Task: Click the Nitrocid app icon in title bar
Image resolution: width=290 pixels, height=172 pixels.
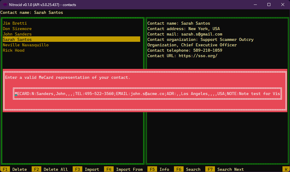Action: 5,5
